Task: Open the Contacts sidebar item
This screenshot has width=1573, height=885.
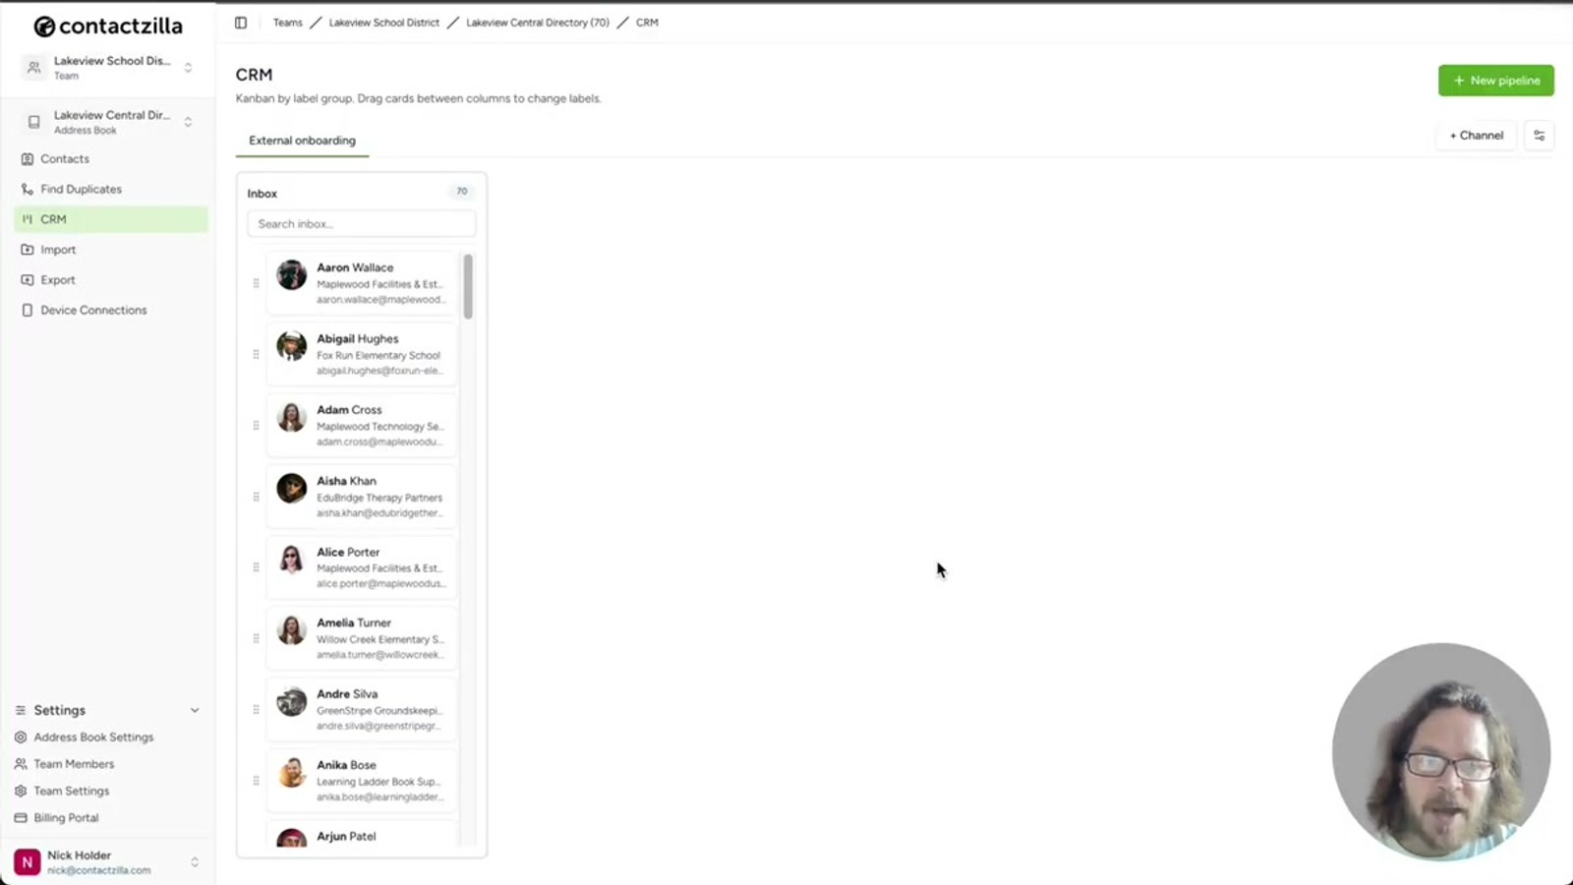Action: pyautogui.click(x=111, y=158)
